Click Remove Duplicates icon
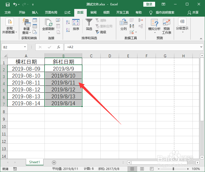 (132, 26)
